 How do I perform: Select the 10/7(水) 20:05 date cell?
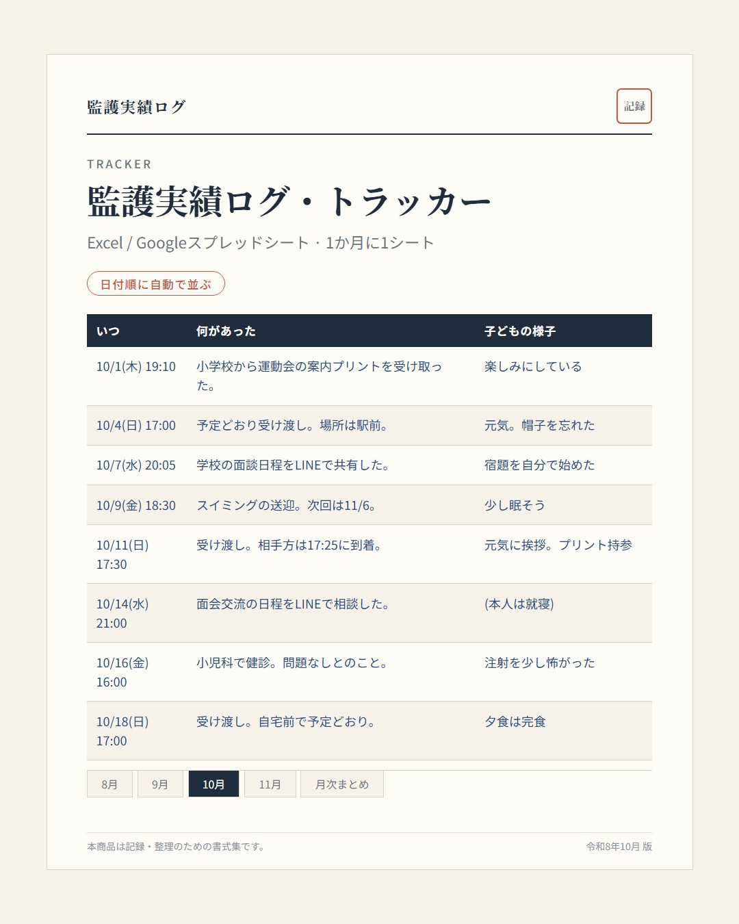pos(136,465)
